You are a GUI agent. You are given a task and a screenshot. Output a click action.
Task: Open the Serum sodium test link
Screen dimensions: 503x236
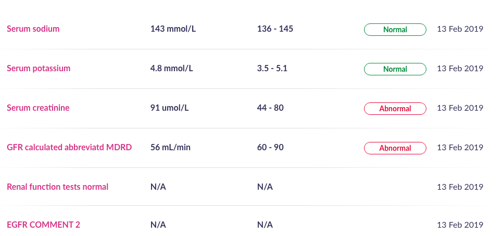click(x=33, y=29)
